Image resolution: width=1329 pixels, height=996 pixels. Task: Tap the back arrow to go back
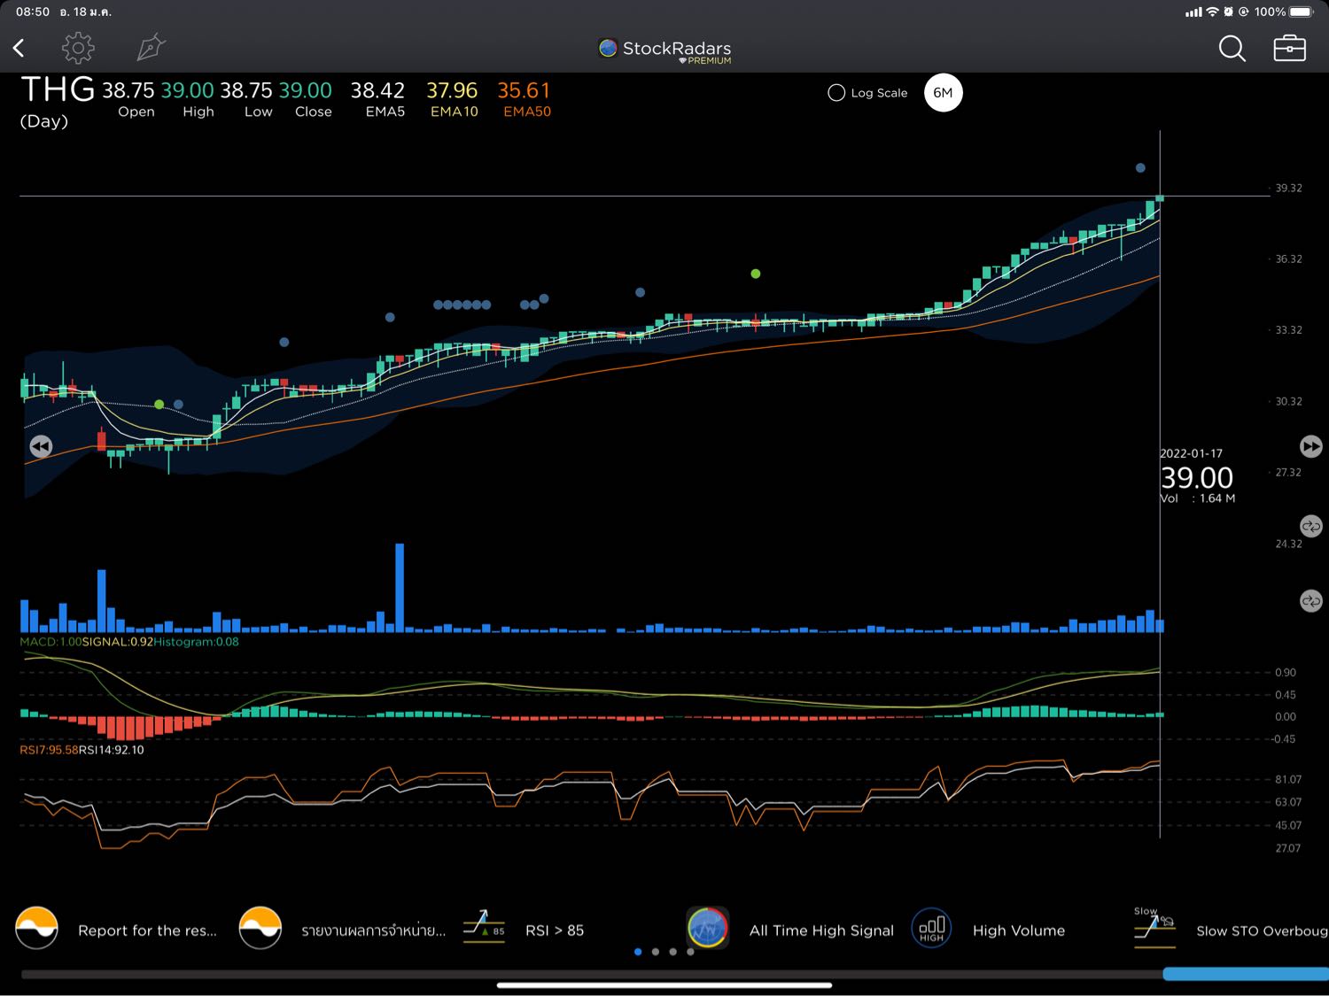click(x=19, y=48)
